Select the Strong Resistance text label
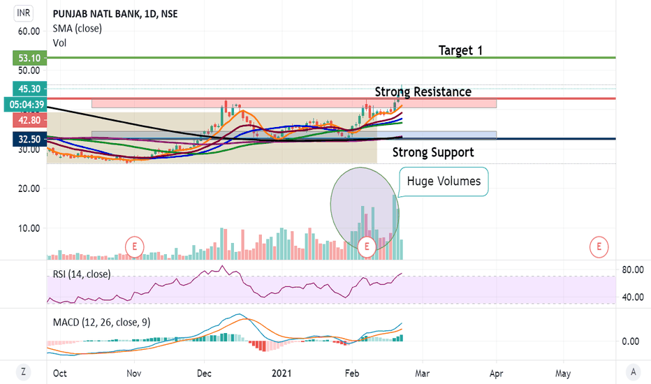This screenshot has height=384, width=651. (x=423, y=91)
